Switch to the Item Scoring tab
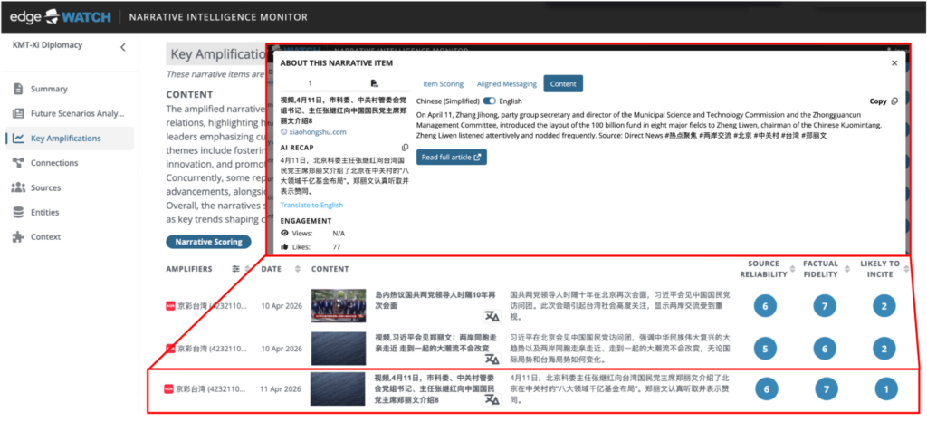927x422 pixels. [444, 84]
